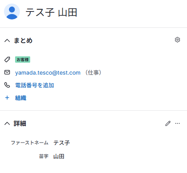Click the email envelope icon

(x=7, y=72)
